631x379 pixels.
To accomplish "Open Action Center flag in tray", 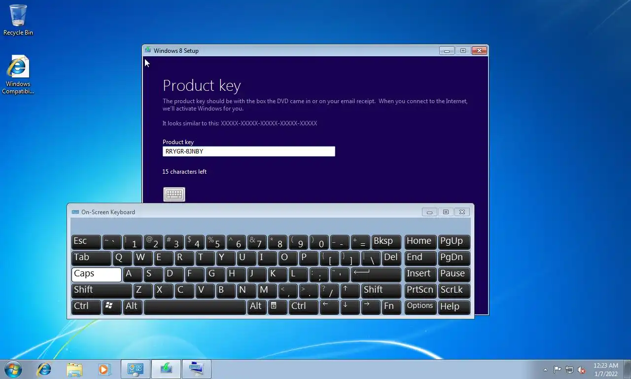I will (x=557, y=370).
